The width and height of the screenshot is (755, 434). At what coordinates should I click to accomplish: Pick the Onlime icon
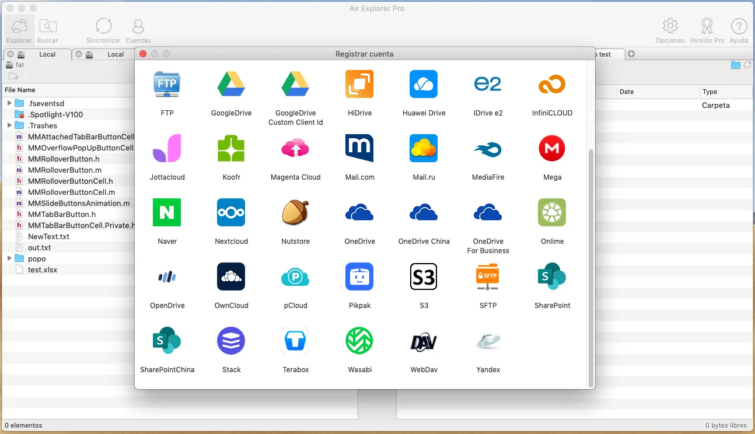552,212
